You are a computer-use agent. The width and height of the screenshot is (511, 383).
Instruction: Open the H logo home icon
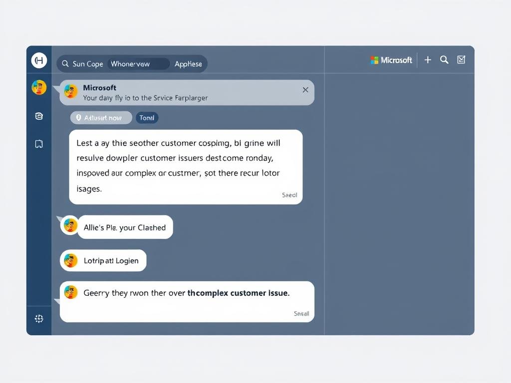39,60
